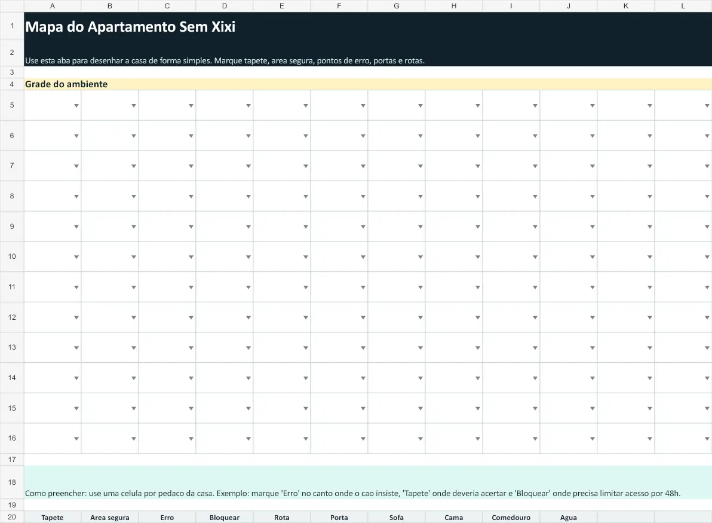
Task: Open the dropdown arrow in cell B16
Action: click(x=134, y=439)
